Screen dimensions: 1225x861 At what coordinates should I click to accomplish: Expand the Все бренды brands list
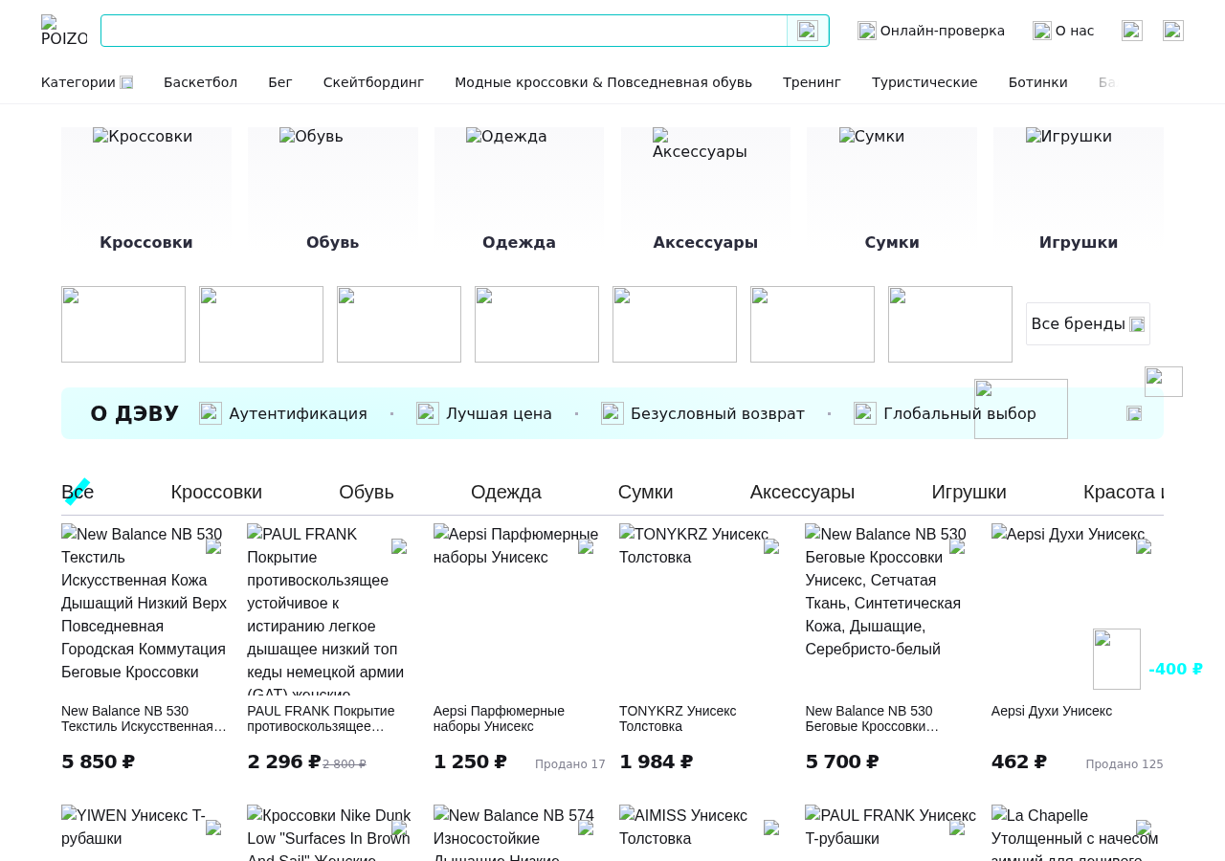1088,323
